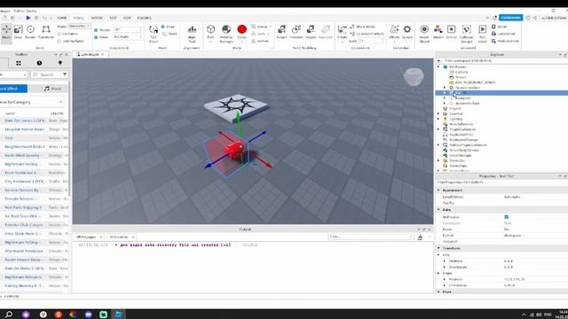Open the Mode Geometric dropdown
Viewport: 568px width, 319px height.
tap(79, 26)
